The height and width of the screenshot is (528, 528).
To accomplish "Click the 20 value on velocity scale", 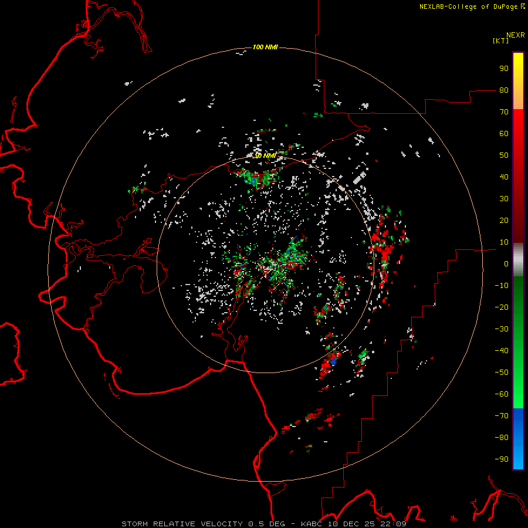I will [x=504, y=221].
